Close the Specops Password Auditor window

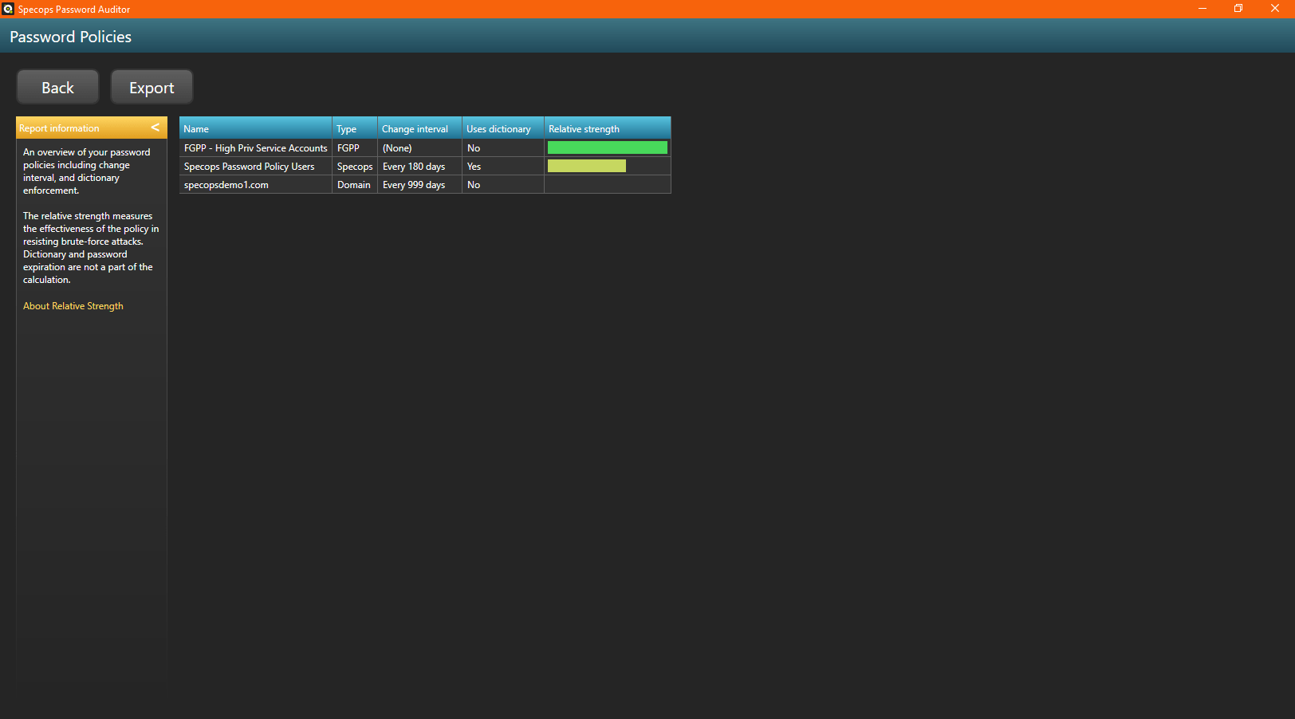[1274, 9]
